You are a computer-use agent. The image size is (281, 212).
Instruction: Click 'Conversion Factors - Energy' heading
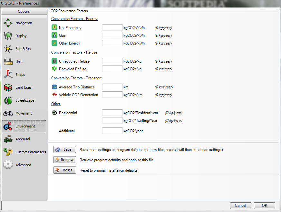(x=74, y=19)
